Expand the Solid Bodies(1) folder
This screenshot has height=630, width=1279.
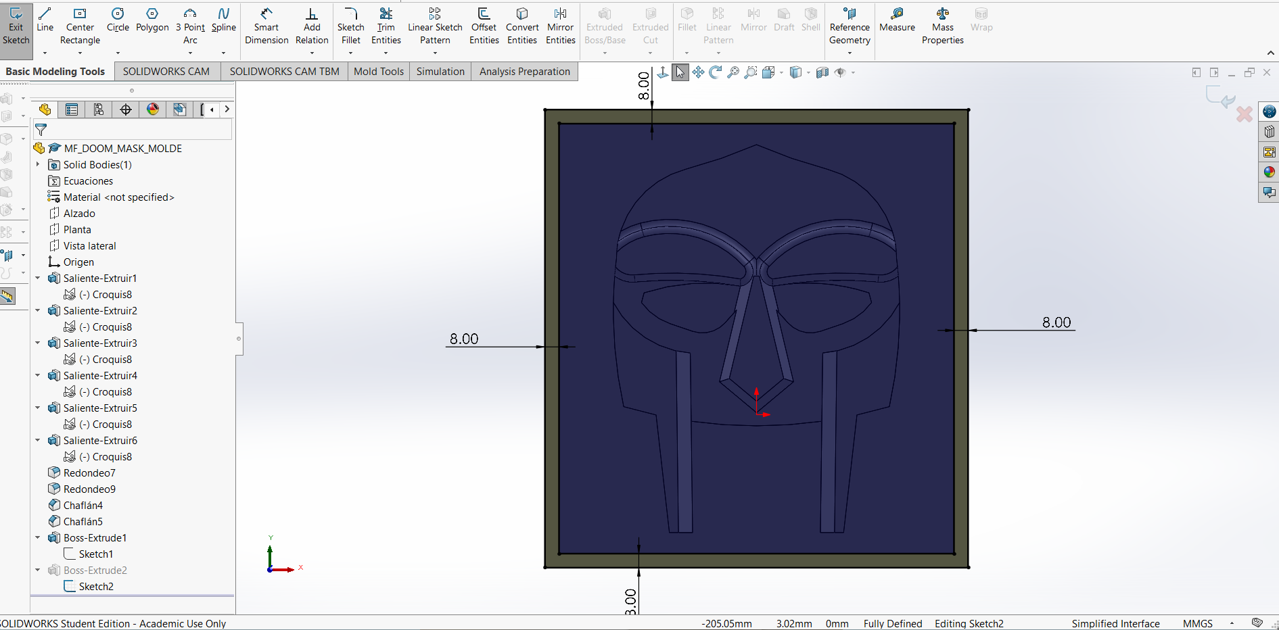tap(38, 164)
